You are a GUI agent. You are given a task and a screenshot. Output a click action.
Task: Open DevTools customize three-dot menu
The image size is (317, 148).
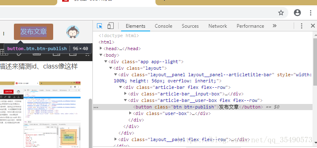(301, 26)
